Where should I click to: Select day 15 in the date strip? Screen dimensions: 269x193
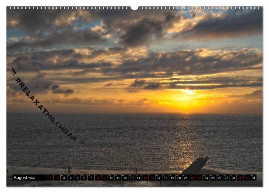click(145, 178)
